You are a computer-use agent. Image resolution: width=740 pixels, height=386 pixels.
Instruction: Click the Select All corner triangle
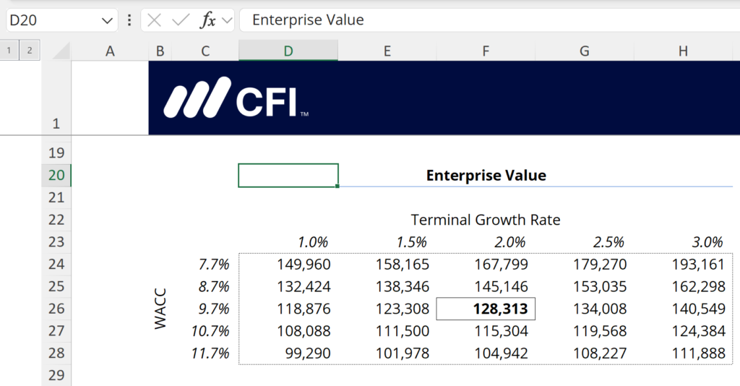coord(60,51)
